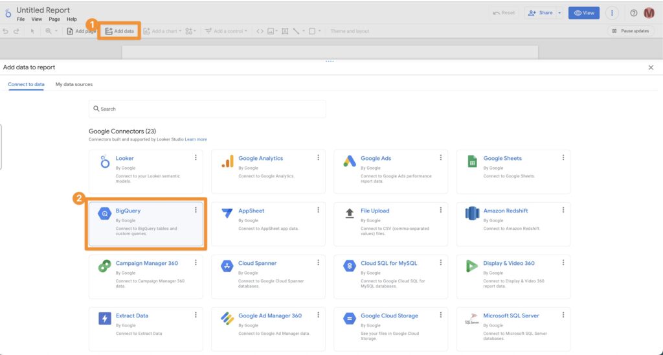Click the Reset button

[x=504, y=13]
